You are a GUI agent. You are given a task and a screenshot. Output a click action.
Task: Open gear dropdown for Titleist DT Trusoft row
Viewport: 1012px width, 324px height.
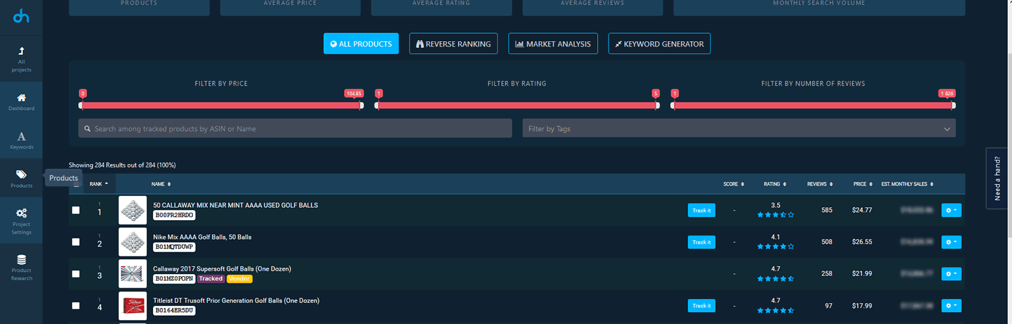coord(951,306)
